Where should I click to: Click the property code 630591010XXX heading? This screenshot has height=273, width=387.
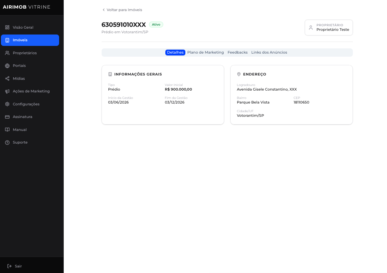point(124,25)
